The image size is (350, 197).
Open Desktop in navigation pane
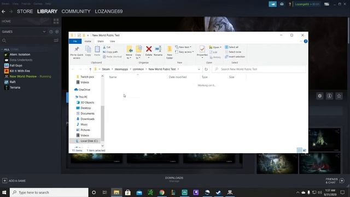84,108
